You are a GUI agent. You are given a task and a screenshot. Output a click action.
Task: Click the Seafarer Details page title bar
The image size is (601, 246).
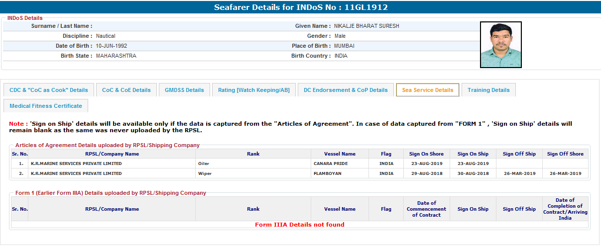point(300,7)
